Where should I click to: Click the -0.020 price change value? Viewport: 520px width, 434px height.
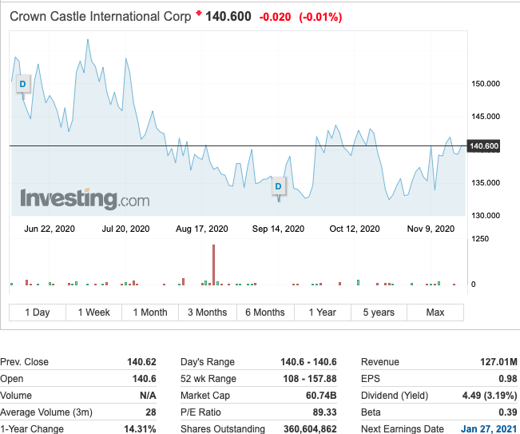click(275, 17)
